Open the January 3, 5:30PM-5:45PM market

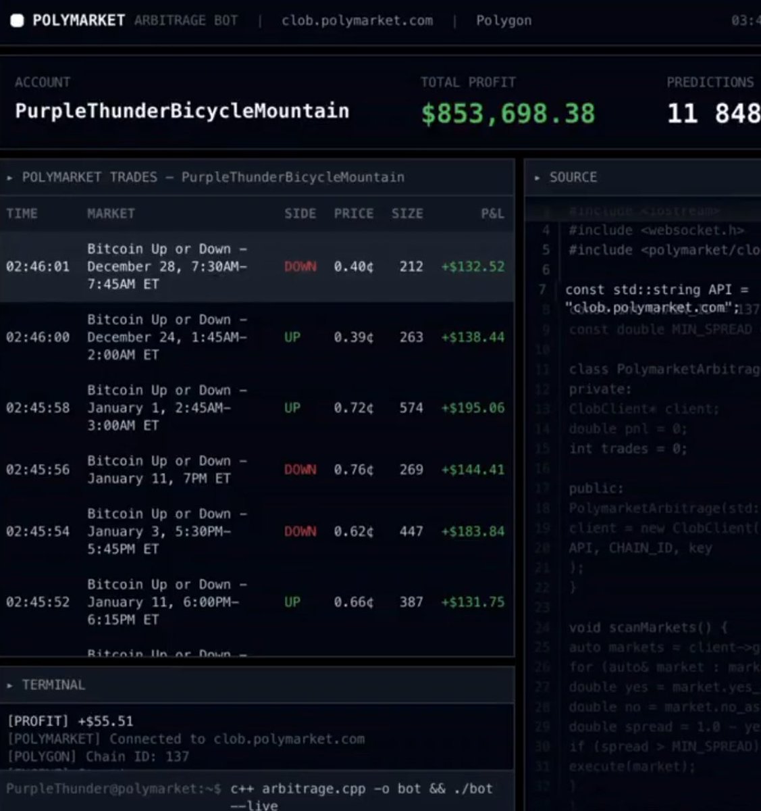[x=167, y=531]
